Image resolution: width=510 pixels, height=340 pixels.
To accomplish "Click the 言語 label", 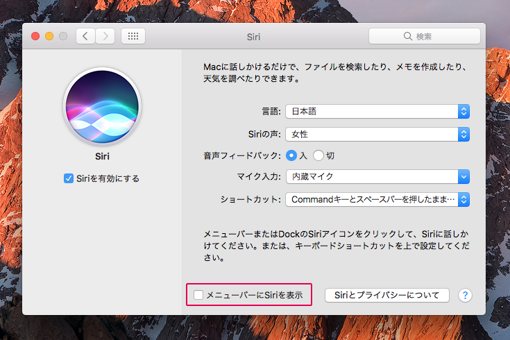I will point(271,112).
